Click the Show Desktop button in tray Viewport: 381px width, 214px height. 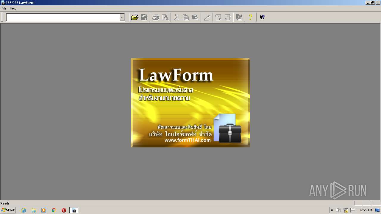[378, 210]
